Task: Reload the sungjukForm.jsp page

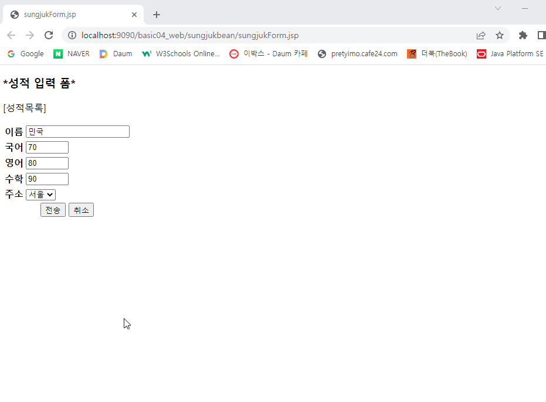Action: (x=49, y=35)
